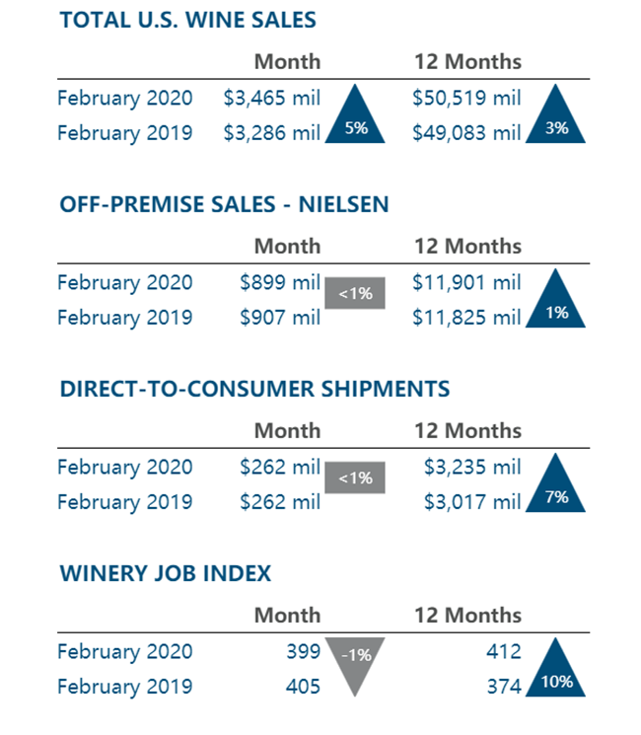Click the Month column header under Winery Job Index

click(x=287, y=615)
